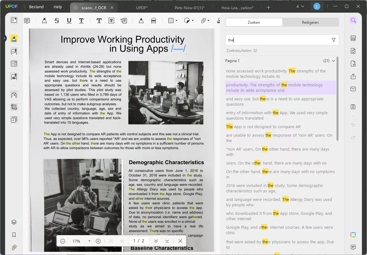Open the rectangle shape tool dropdown

[176, 21]
